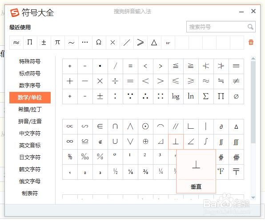Insert the log symbol
Image resolution: width=265 pixels, height=221 pixels.
176,96
